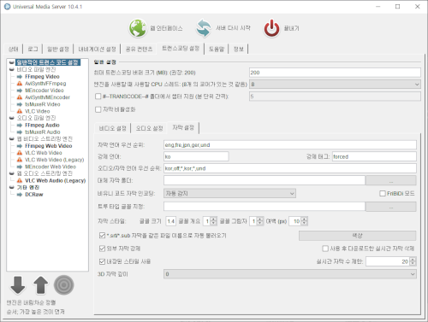Toggle the disable subtitles checkbox
428x322 pixels.
click(98, 109)
